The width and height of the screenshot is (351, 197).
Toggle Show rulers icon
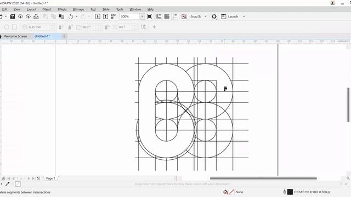pyautogui.click(x=159, y=16)
